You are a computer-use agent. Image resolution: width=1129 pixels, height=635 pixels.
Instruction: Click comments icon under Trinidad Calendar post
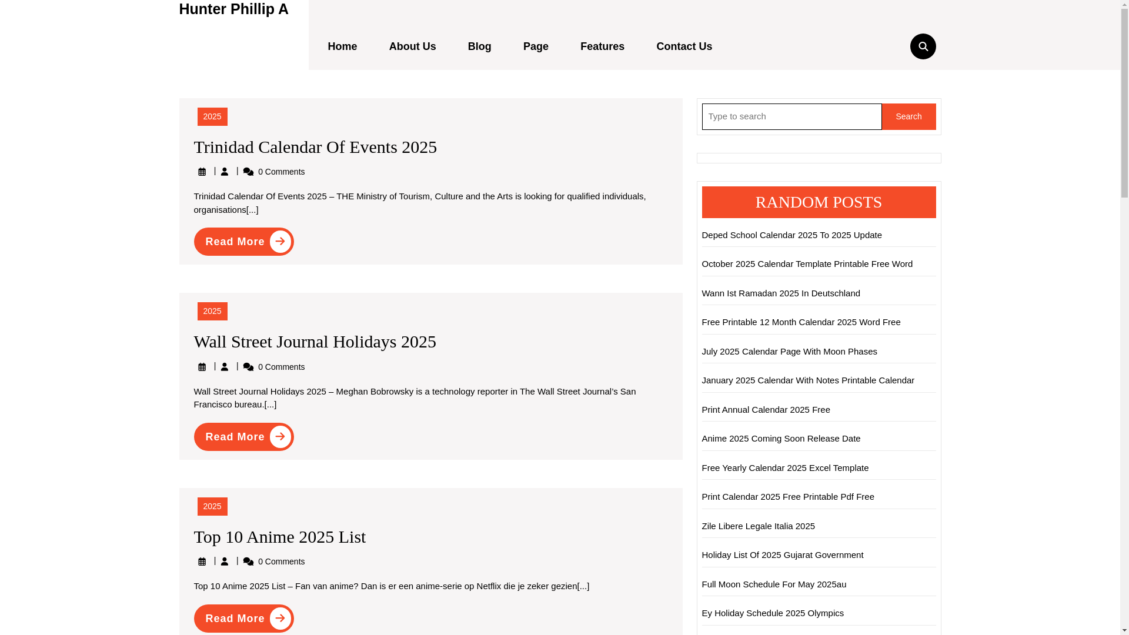(249, 172)
